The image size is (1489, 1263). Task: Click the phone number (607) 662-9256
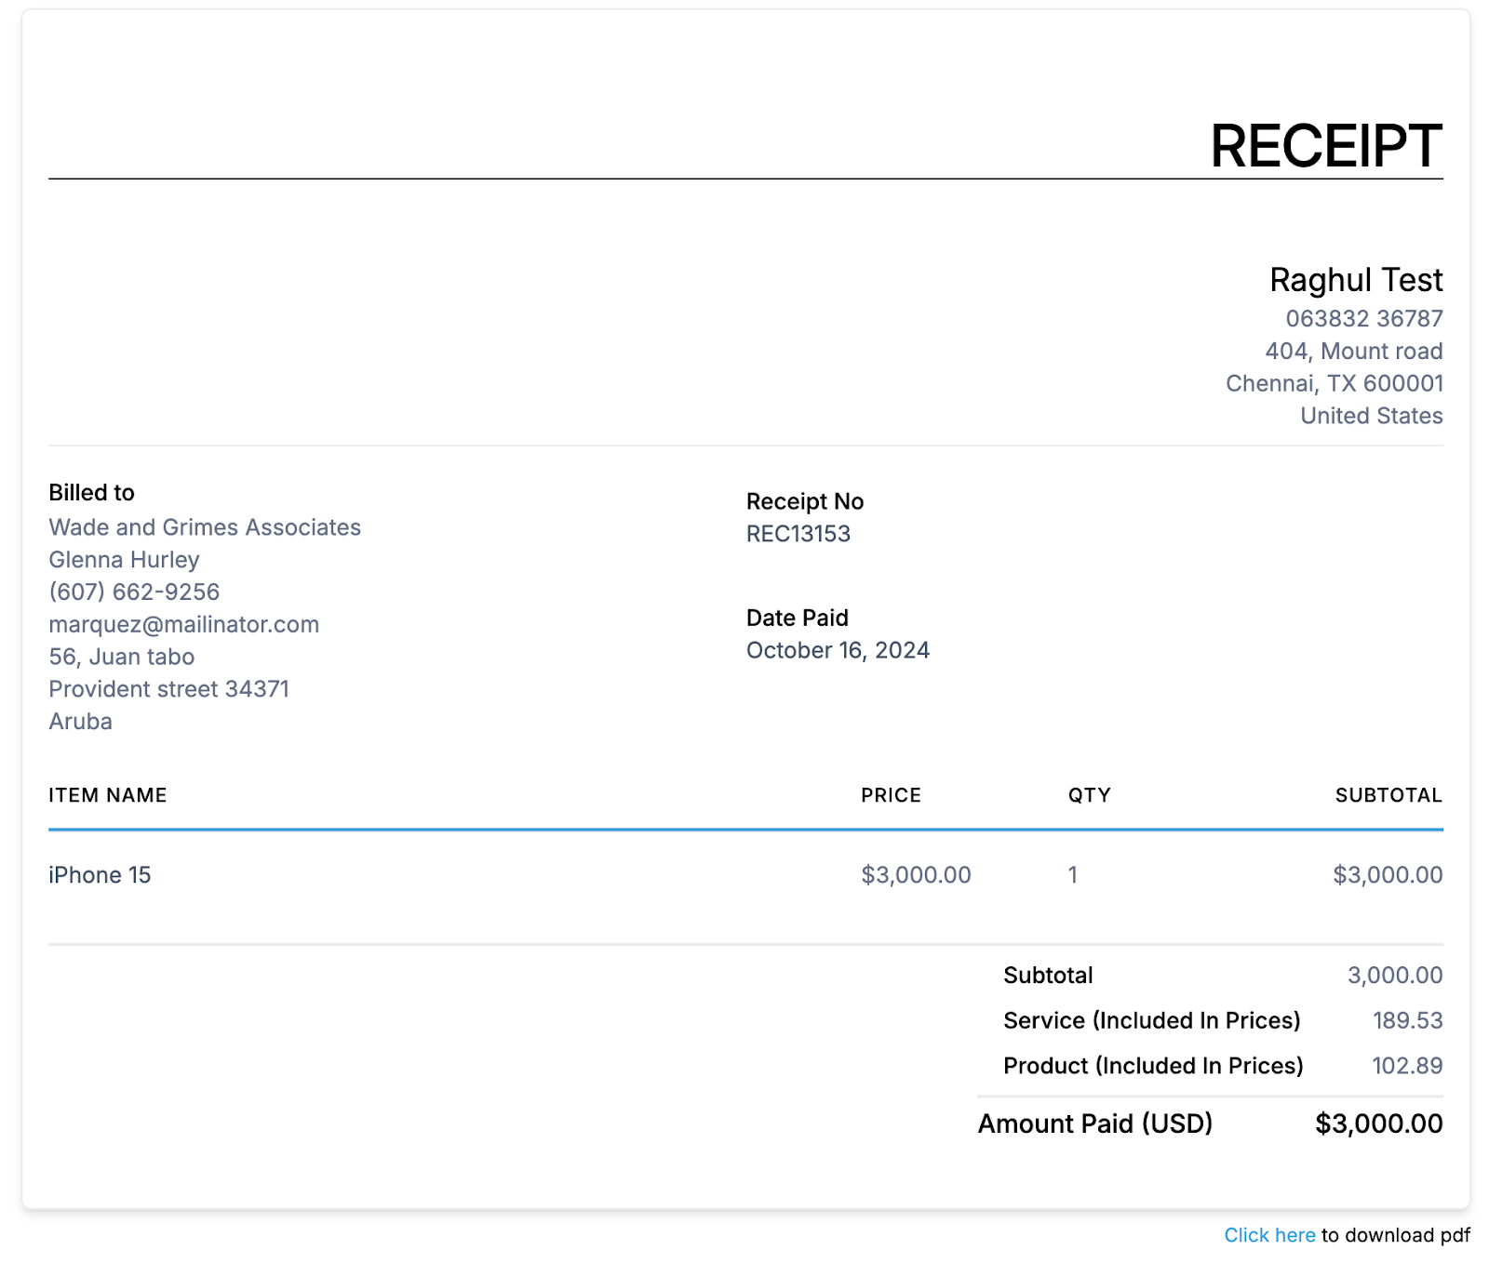tap(134, 592)
